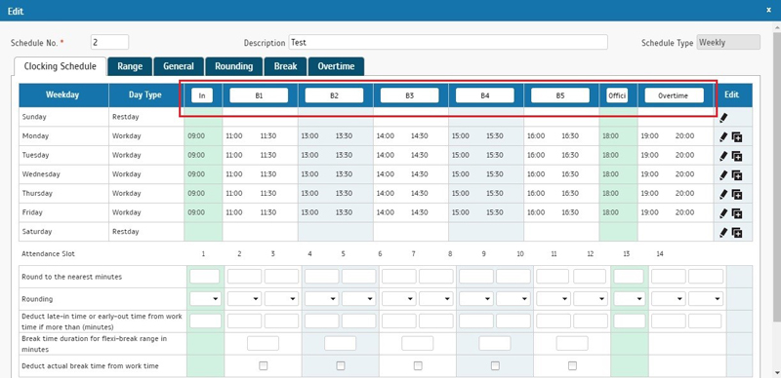The width and height of the screenshot is (781, 378).
Task: Click the pencil edit icon for Sunday
Action: pos(723,118)
